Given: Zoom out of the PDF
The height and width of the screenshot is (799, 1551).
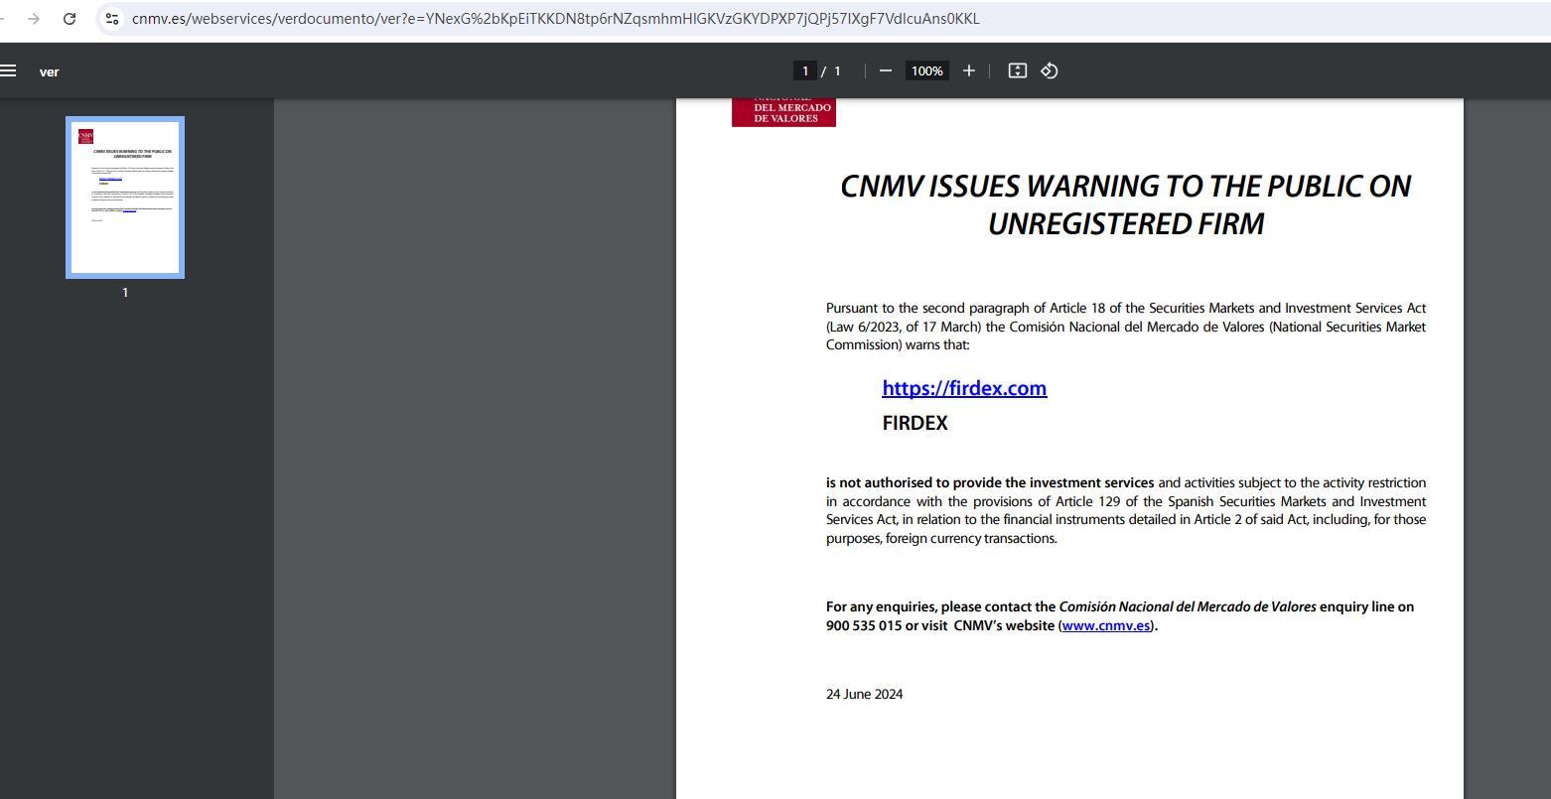Looking at the screenshot, I should coord(886,70).
